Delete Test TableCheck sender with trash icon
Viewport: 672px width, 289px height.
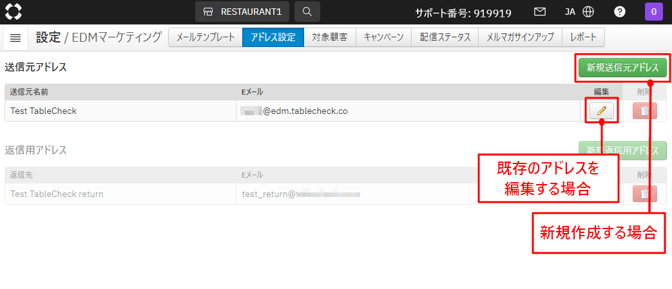coord(644,111)
